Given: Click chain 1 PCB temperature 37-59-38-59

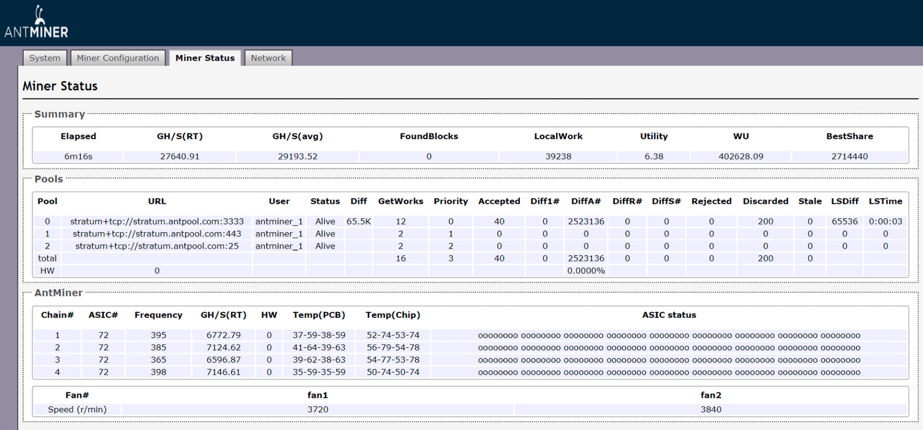Looking at the screenshot, I should [319, 335].
